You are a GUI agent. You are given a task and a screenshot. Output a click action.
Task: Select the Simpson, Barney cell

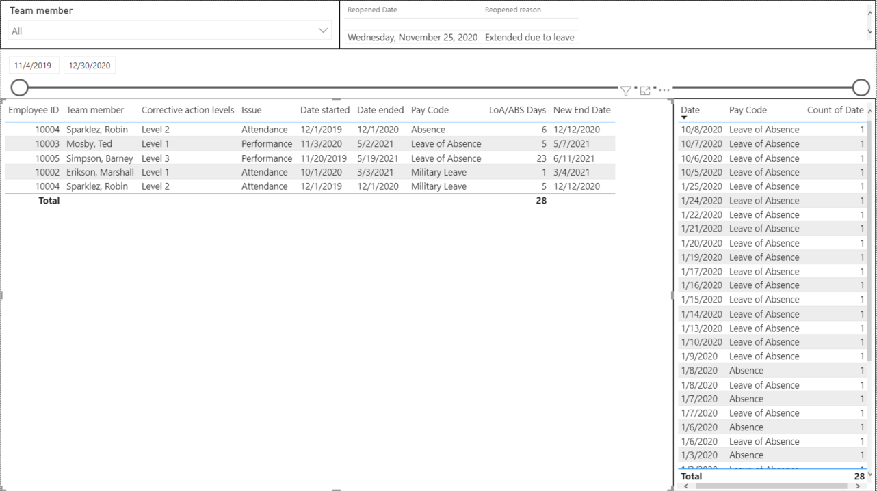(100, 158)
